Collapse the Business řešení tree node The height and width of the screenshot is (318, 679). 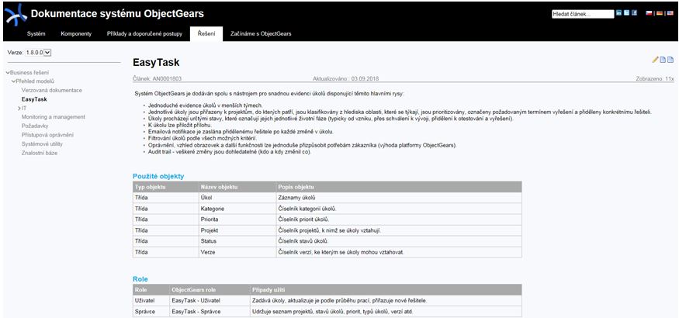tap(8, 73)
